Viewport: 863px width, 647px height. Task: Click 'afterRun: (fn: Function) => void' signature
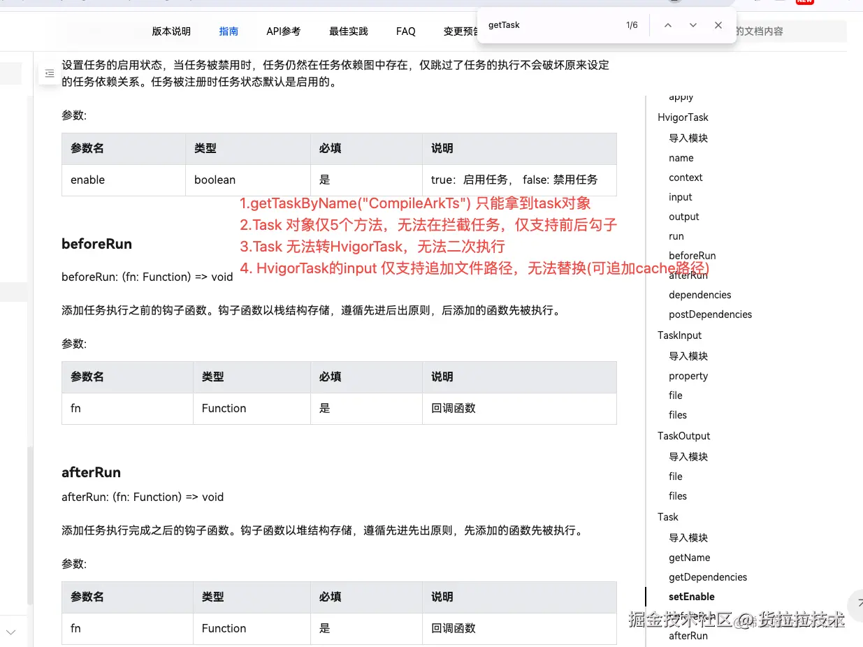[143, 497]
